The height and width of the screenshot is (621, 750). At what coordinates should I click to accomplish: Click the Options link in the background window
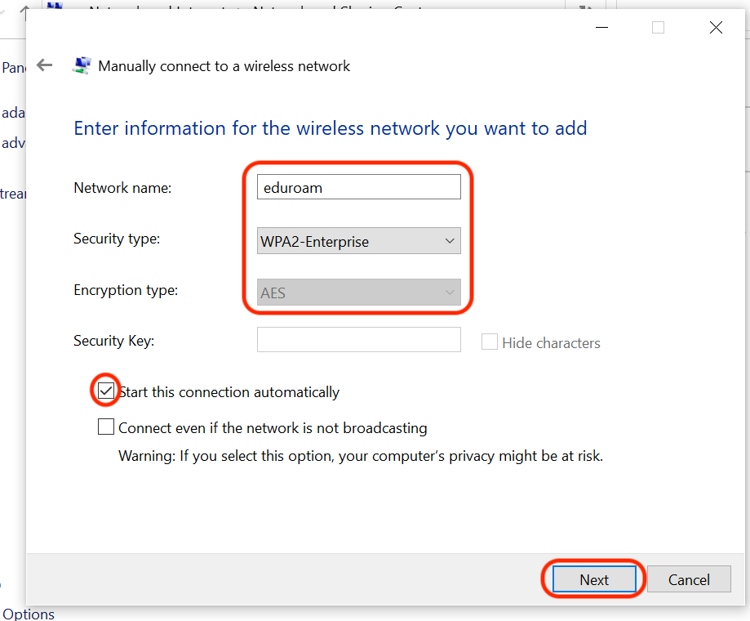click(x=29, y=614)
